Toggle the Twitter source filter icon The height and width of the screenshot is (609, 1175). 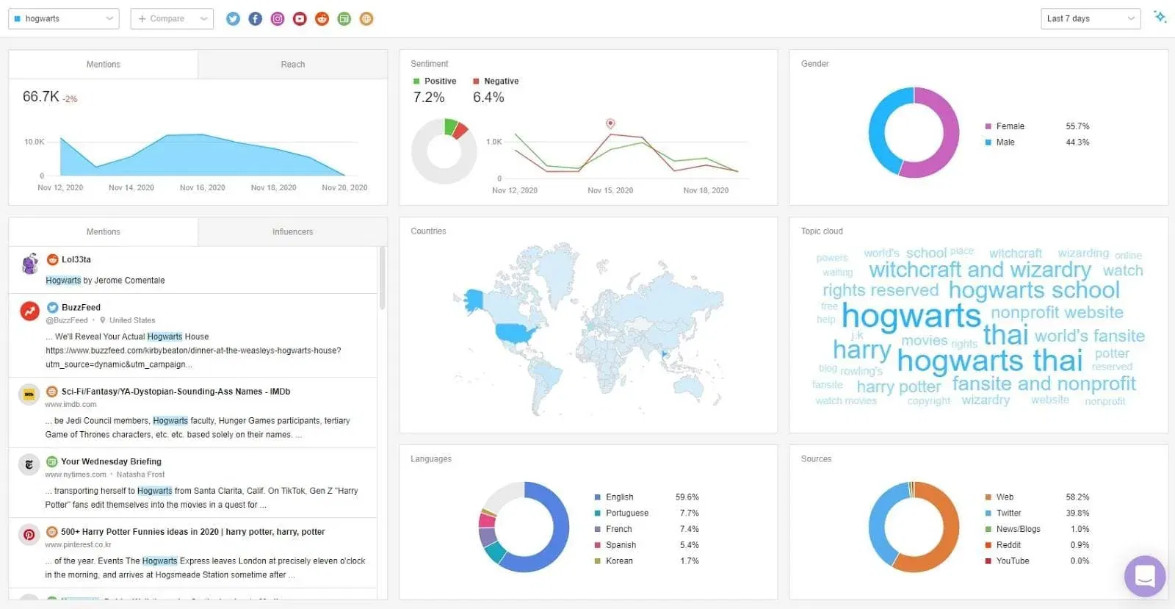click(233, 19)
